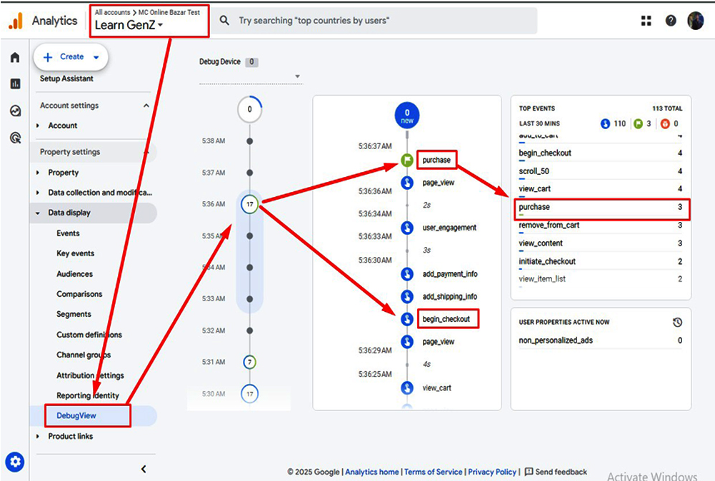The height and width of the screenshot is (481, 715).
Task: Open Channel groups settings
Action: [x=84, y=355]
